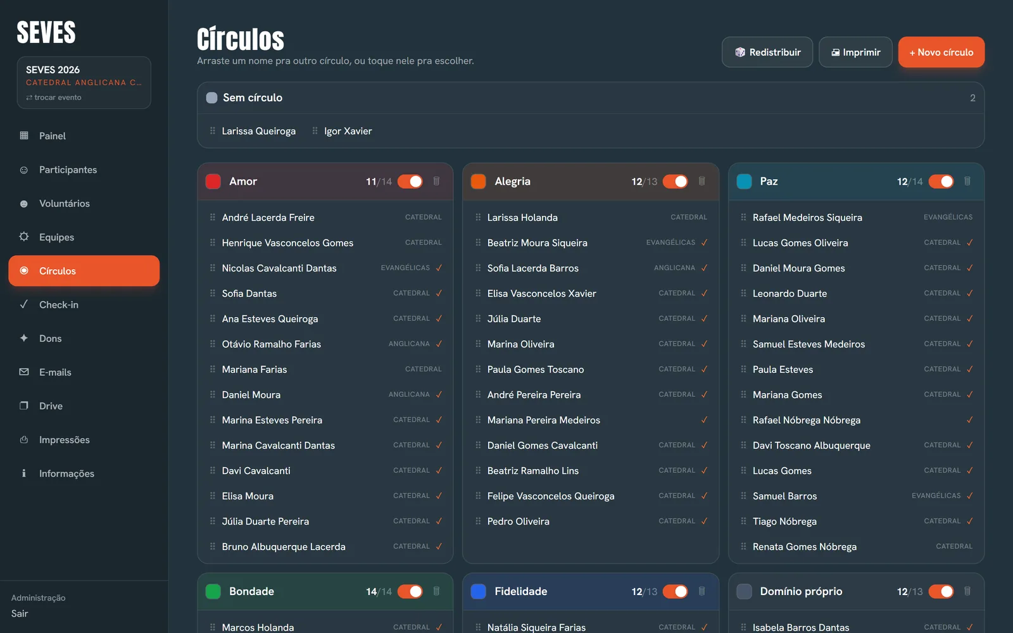
Task: Click the trocar evento link
Action: 54,97
